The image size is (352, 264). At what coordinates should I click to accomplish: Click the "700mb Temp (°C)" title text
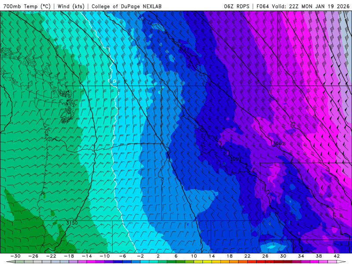[x=27, y=6]
